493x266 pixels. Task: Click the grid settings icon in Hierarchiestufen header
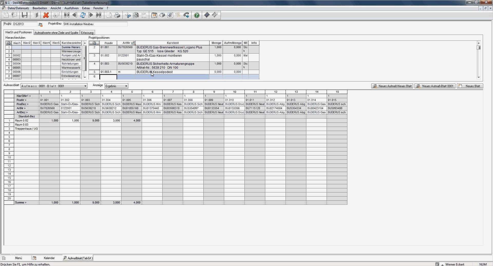tap(9, 43)
